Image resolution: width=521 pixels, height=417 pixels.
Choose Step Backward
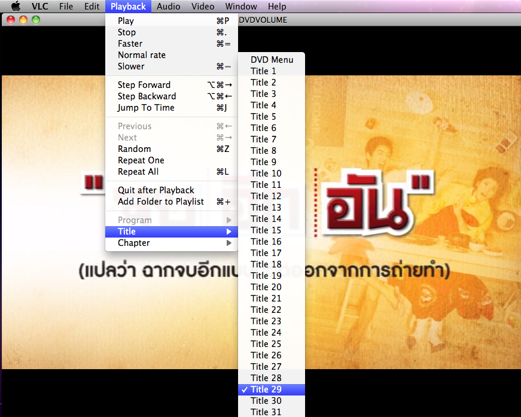click(172, 96)
